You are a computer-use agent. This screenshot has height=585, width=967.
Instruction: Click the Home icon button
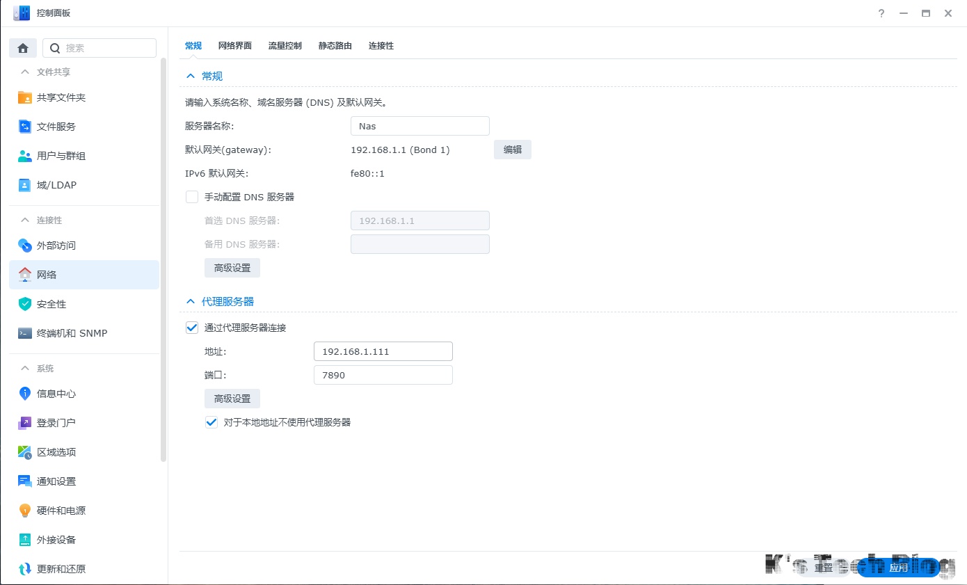pos(23,48)
